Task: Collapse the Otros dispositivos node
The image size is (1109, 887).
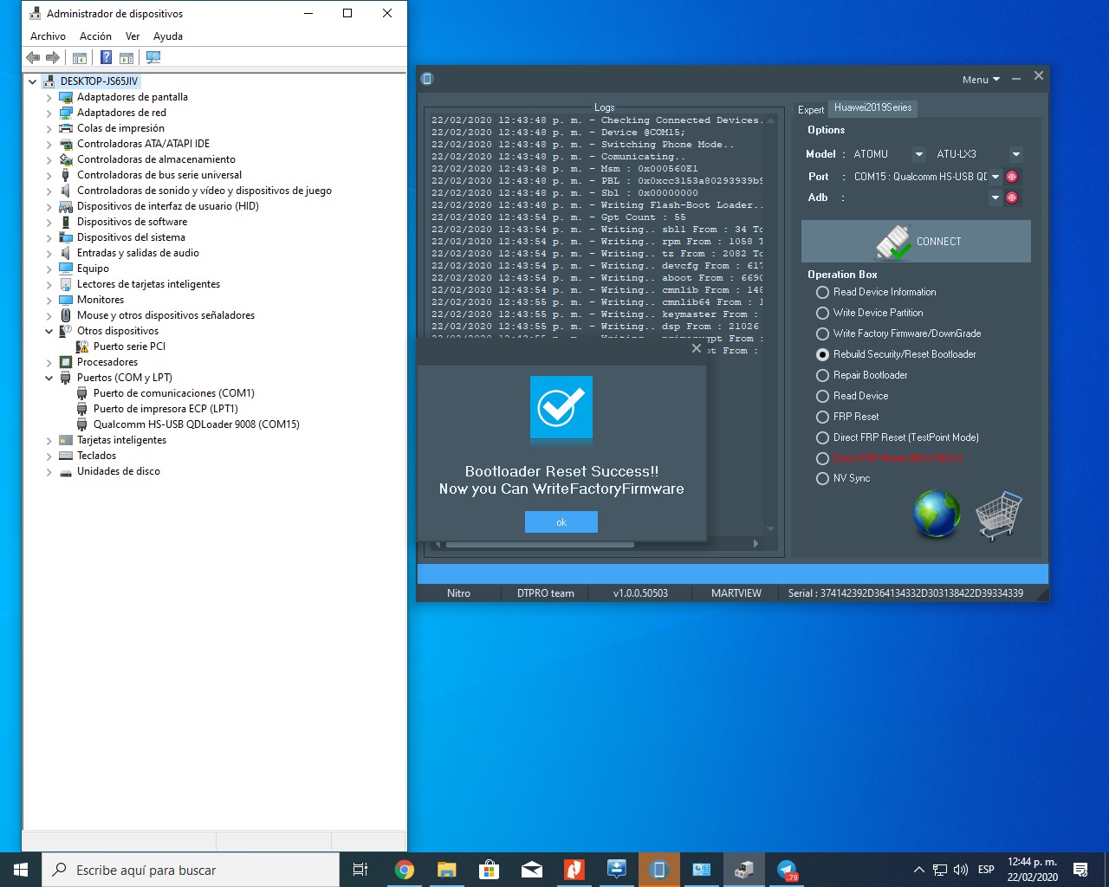Action: pyautogui.click(x=49, y=331)
